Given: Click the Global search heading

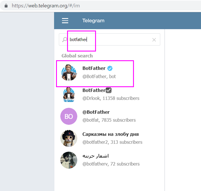Looking at the screenshot, I should coord(77,56).
